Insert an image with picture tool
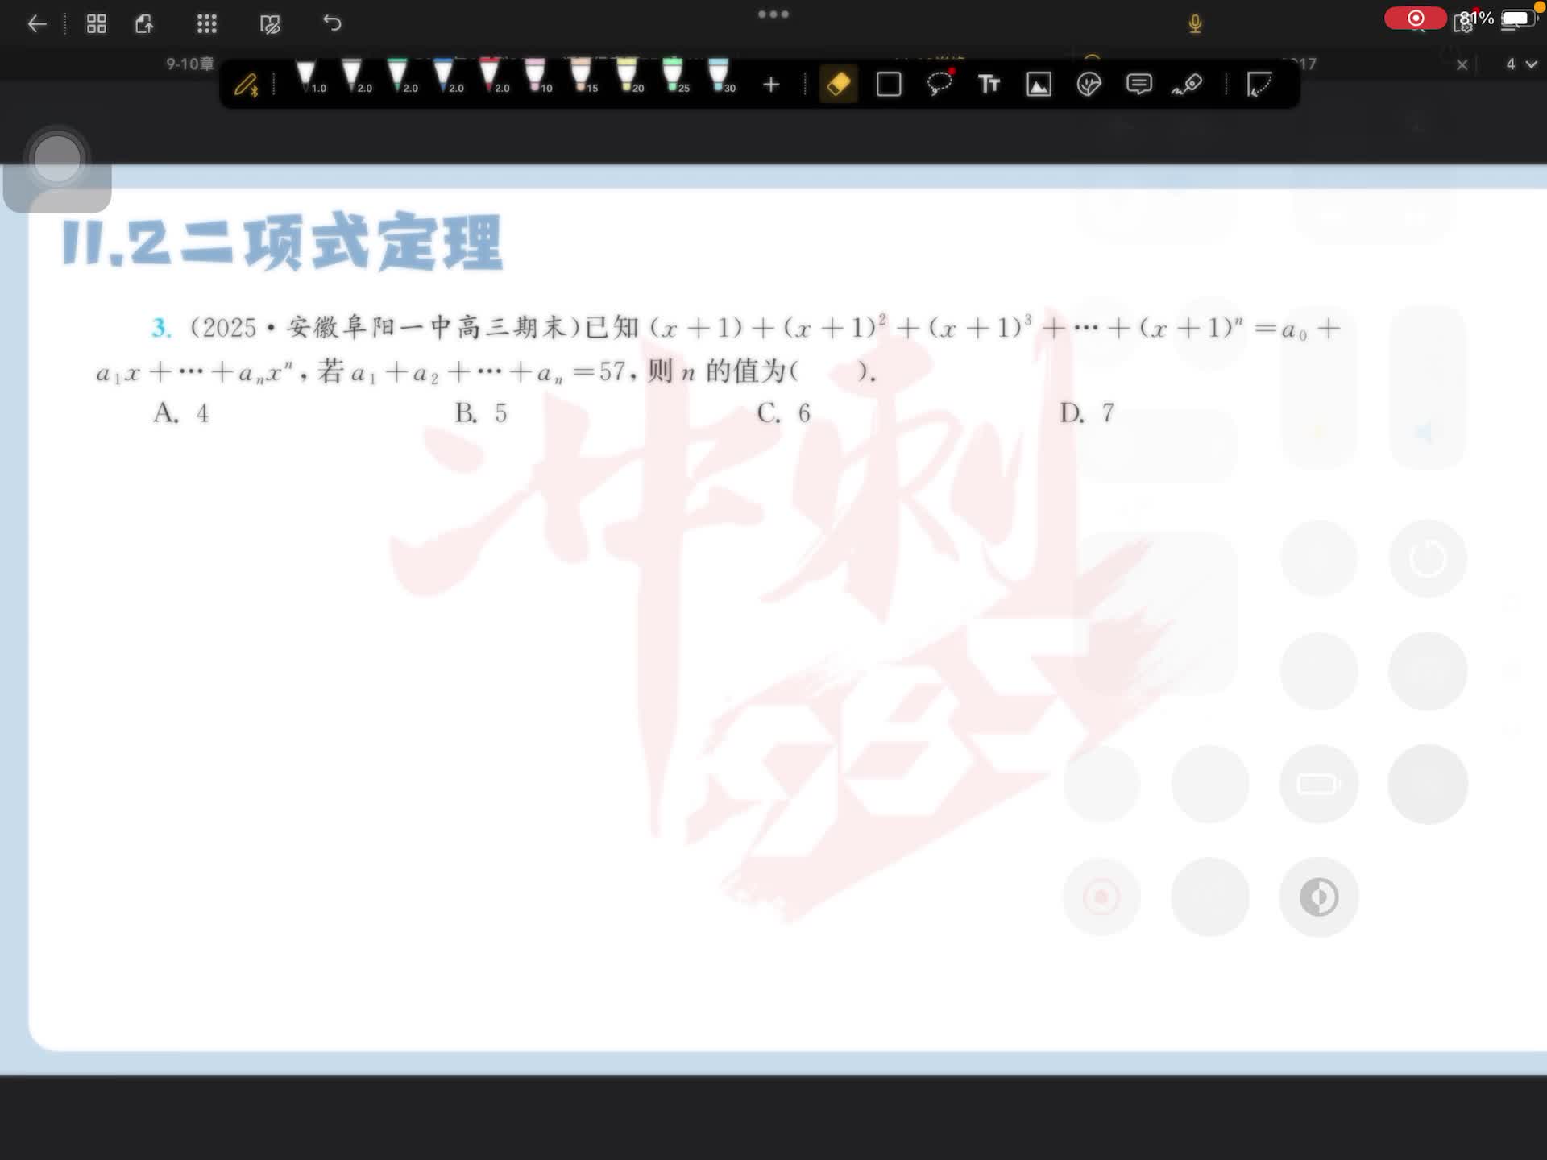Image resolution: width=1547 pixels, height=1160 pixels. pos(1039,84)
